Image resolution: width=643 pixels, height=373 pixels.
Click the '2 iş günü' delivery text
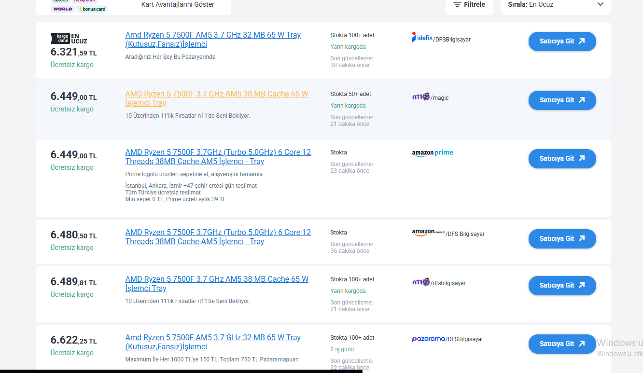pos(342,349)
